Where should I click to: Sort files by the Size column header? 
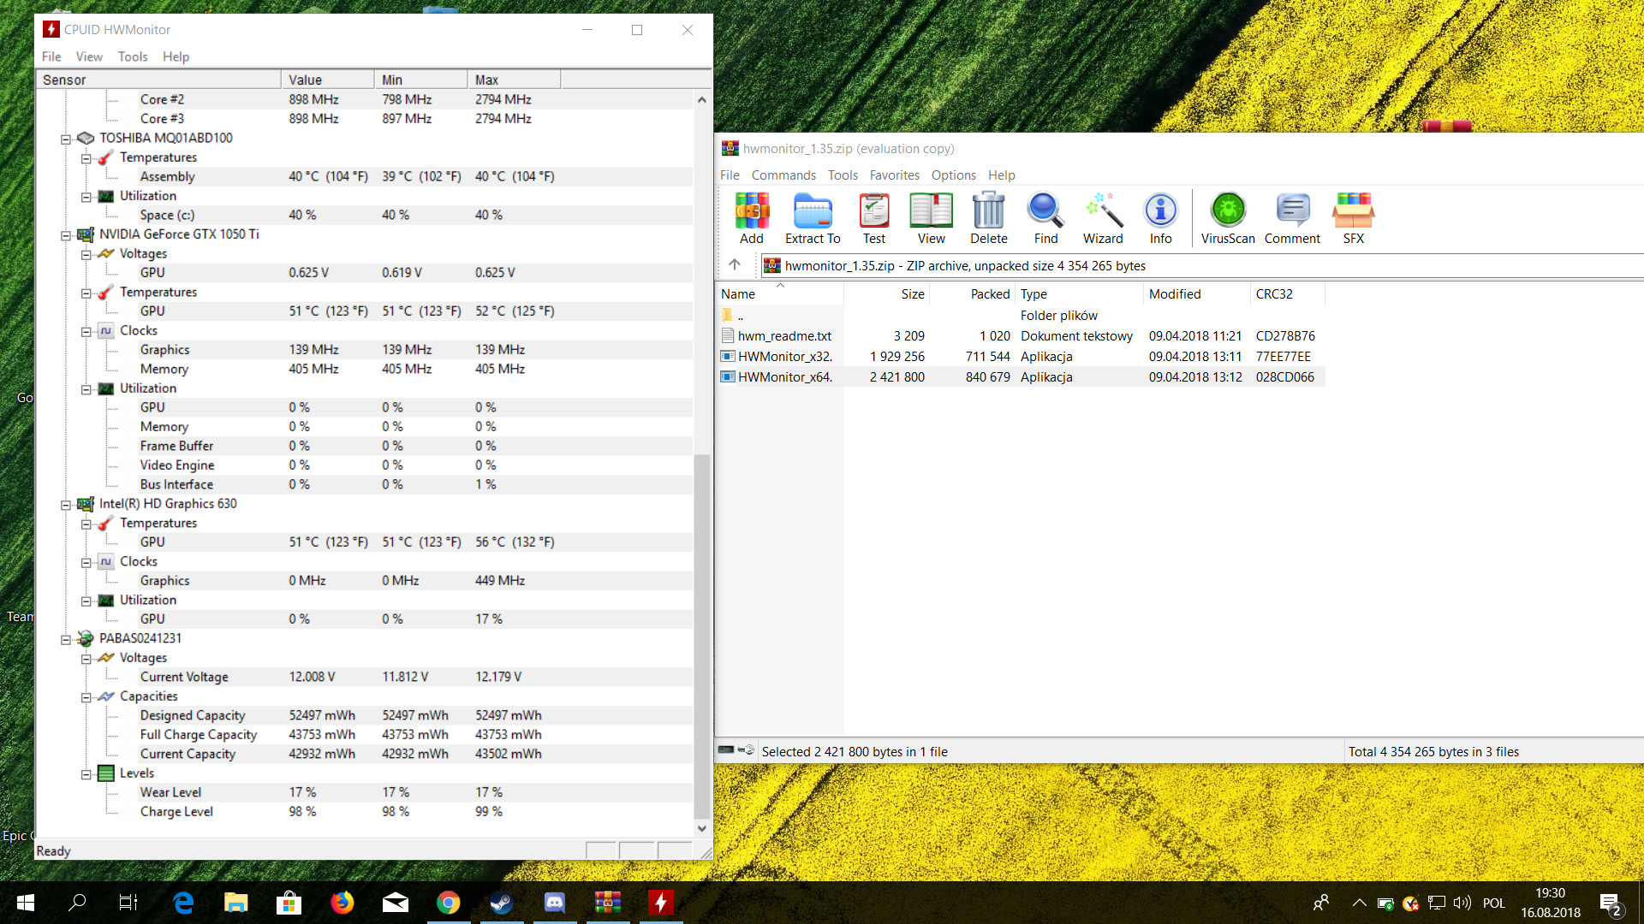[912, 293]
